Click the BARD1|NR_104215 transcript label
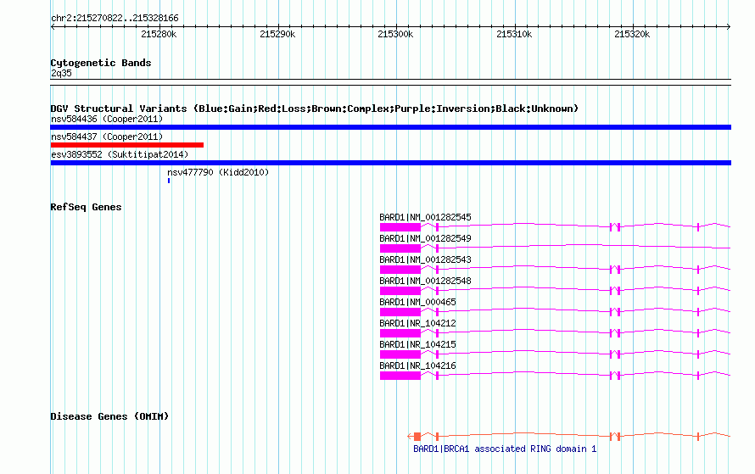Screen dimensions: 755x474 (417, 344)
